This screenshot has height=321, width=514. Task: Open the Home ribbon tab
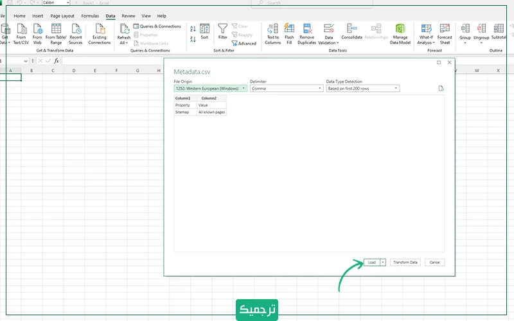[x=19, y=15]
